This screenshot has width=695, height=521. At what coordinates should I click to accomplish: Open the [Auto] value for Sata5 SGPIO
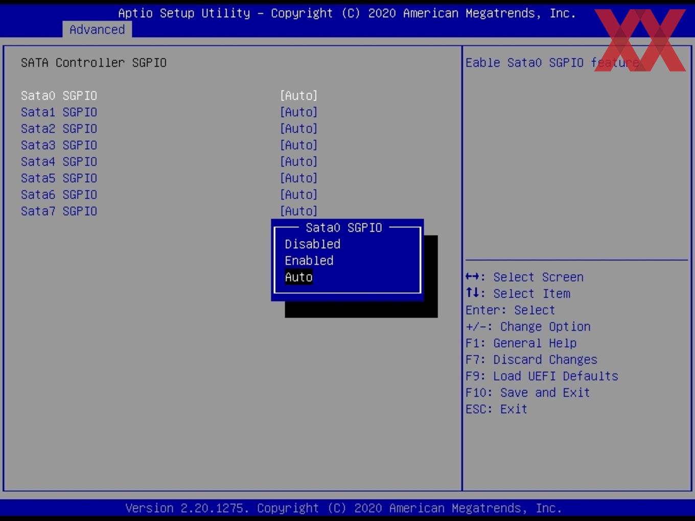(298, 178)
